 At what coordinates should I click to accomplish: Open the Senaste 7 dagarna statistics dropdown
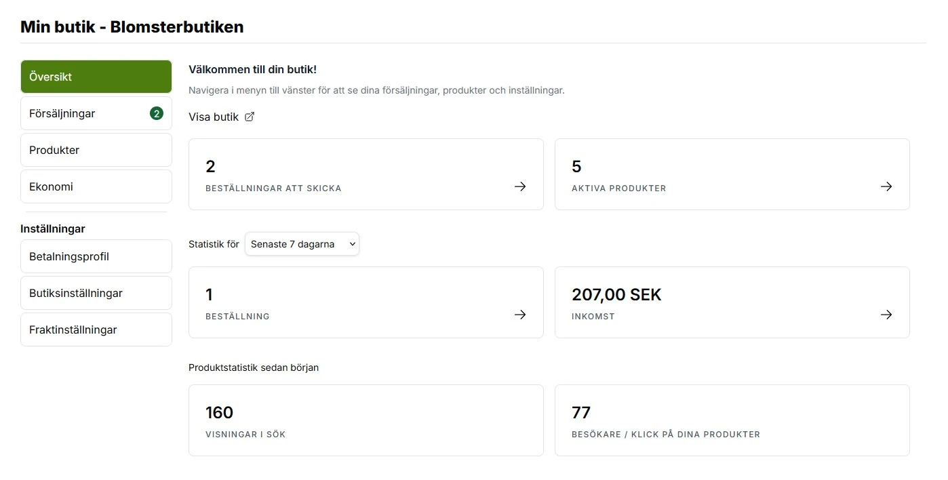302,243
